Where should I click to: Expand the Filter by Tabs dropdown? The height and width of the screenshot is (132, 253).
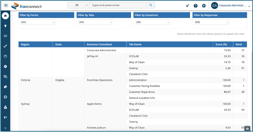pyautogui.click(x=96, y=22)
